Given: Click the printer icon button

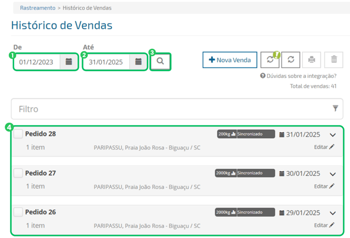Looking at the screenshot, I should tap(312, 60).
